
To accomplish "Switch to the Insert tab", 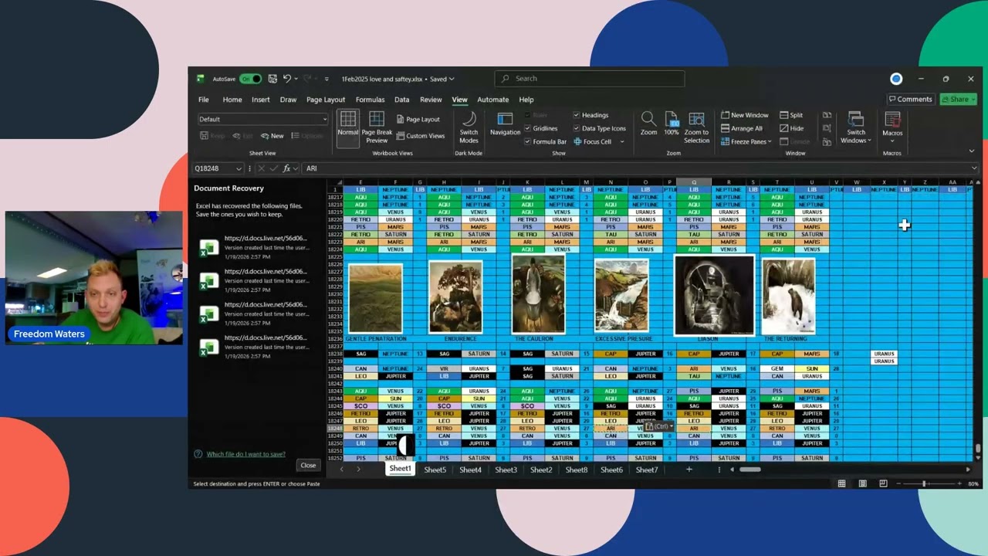I will (x=261, y=100).
